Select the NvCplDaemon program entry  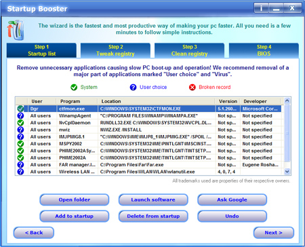click(77, 123)
